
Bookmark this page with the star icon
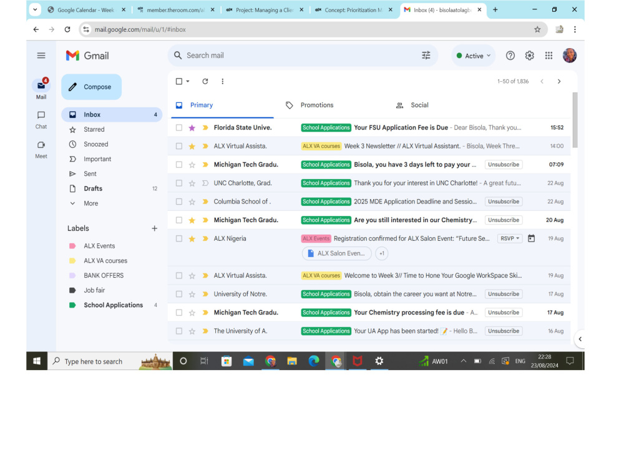click(x=537, y=29)
